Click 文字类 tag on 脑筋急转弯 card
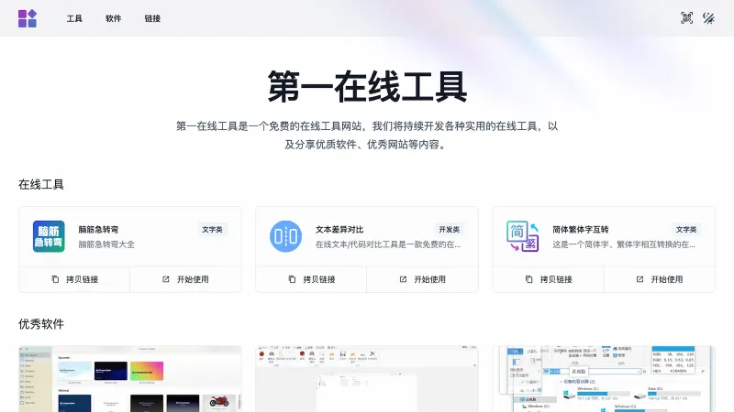 (212, 229)
